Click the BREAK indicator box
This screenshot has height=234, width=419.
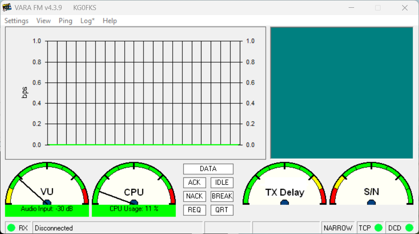click(x=222, y=197)
